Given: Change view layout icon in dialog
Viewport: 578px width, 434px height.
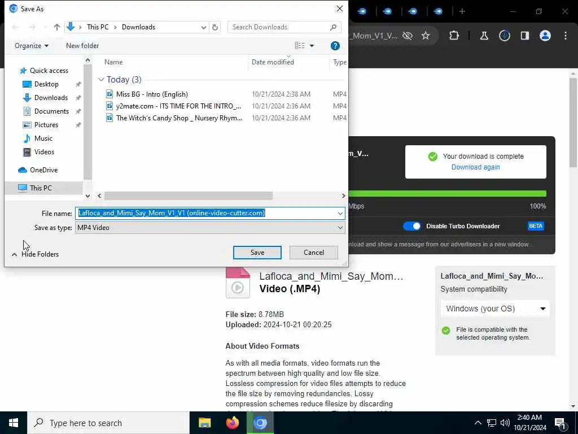Looking at the screenshot, I should click(x=300, y=45).
